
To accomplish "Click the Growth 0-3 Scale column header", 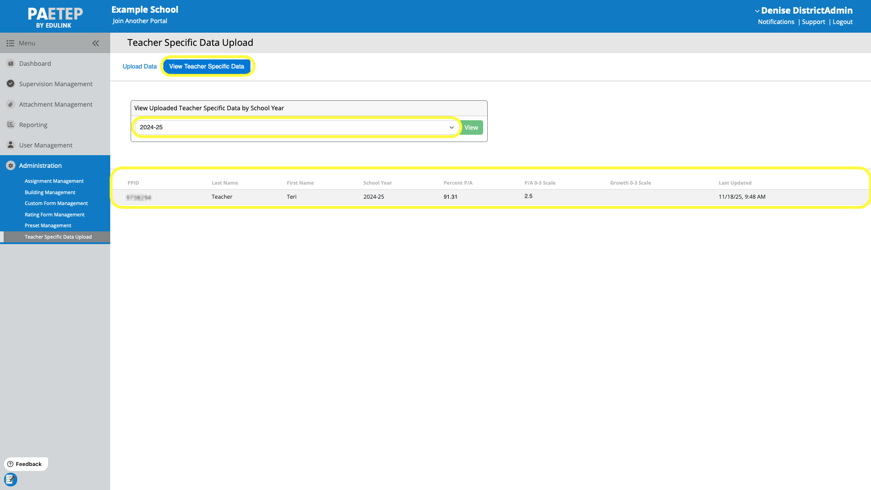I will pyautogui.click(x=630, y=183).
